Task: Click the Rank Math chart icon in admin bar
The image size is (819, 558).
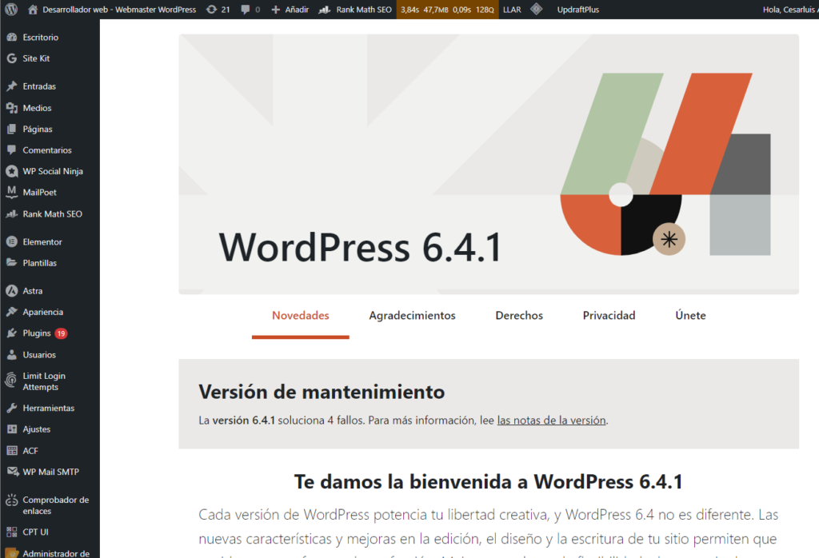Action: (325, 10)
